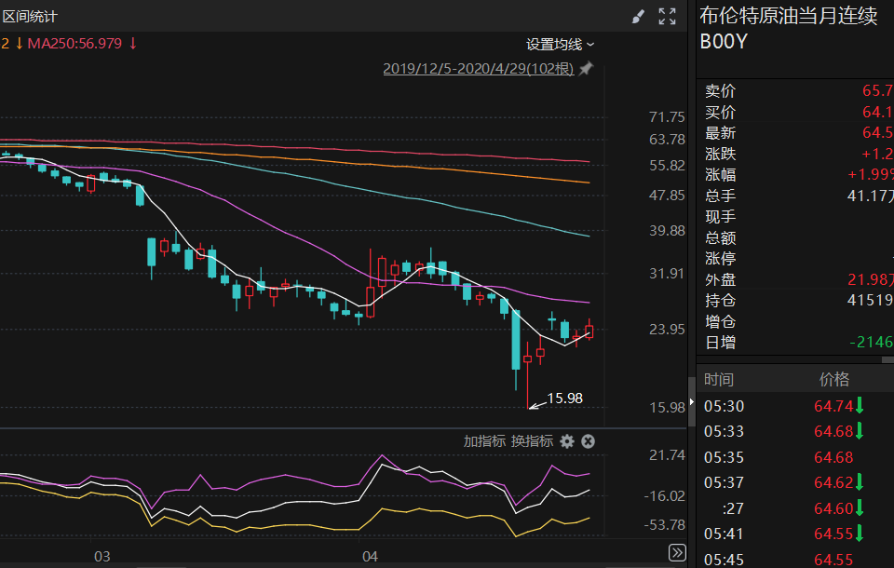Select the 05:41 tick row
This screenshot has height=568, width=894.
[x=795, y=534]
